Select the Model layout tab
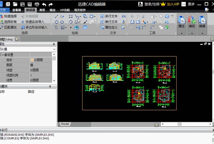The width and height of the screenshot is (214, 144). (65, 124)
